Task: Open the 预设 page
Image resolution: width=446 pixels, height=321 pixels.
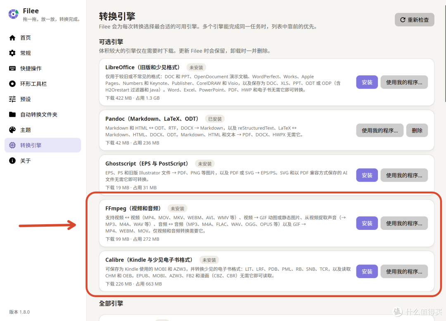Action: 43,99
